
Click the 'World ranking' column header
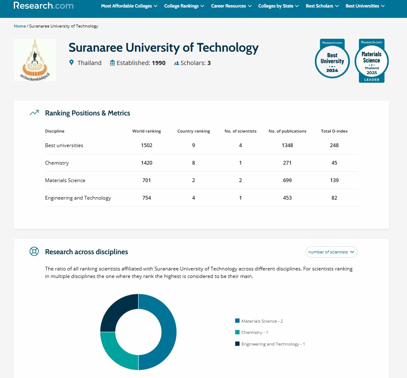(x=147, y=131)
